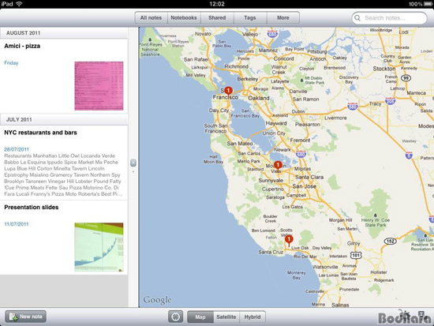This screenshot has height=326, width=434.
Task: Click the search magnifier icon
Action: coord(357,18)
